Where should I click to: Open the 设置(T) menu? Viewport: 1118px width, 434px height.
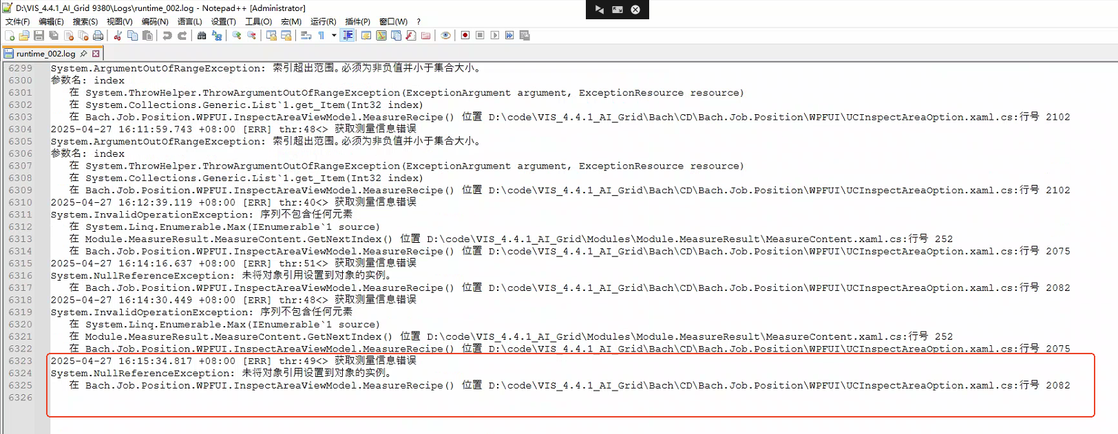pyautogui.click(x=223, y=21)
